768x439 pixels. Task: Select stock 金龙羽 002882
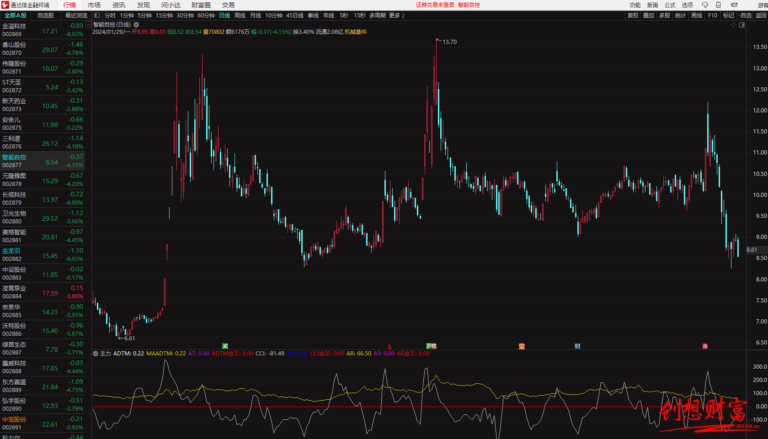tap(43, 254)
